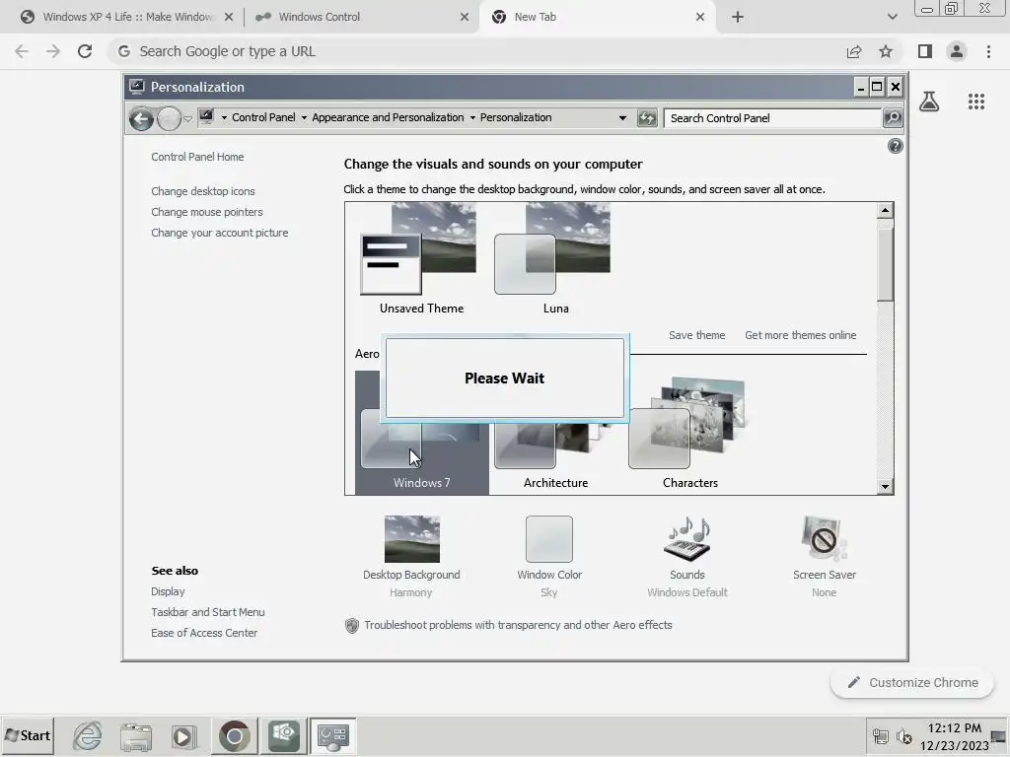Click the Chrome forward arrow
This screenshot has width=1010, height=757.
pyautogui.click(x=53, y=51)
